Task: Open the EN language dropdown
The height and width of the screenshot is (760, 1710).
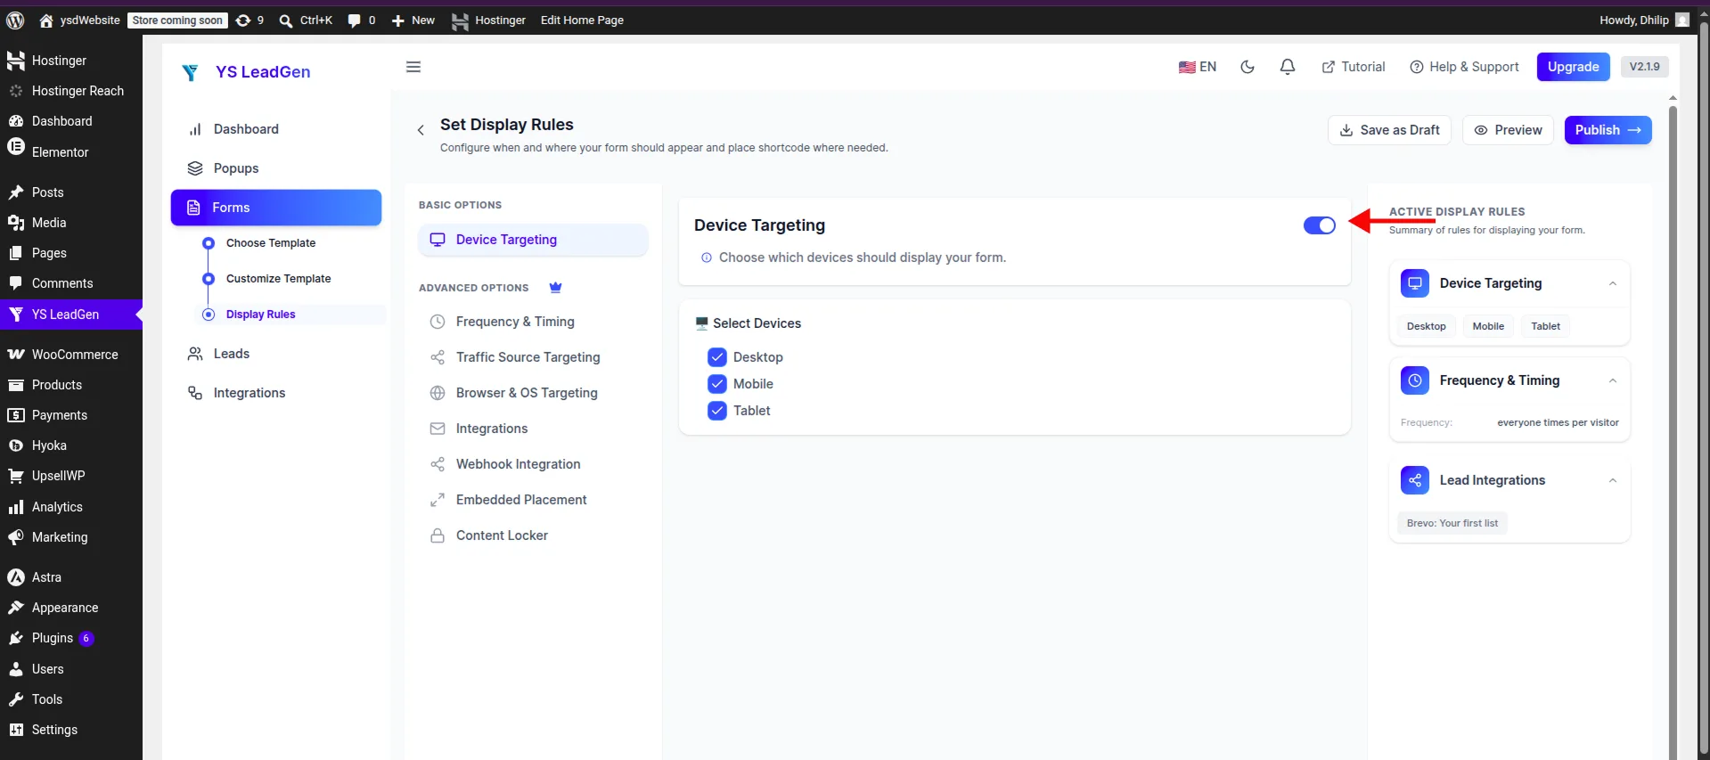Action: click(x=1198, y=67)
